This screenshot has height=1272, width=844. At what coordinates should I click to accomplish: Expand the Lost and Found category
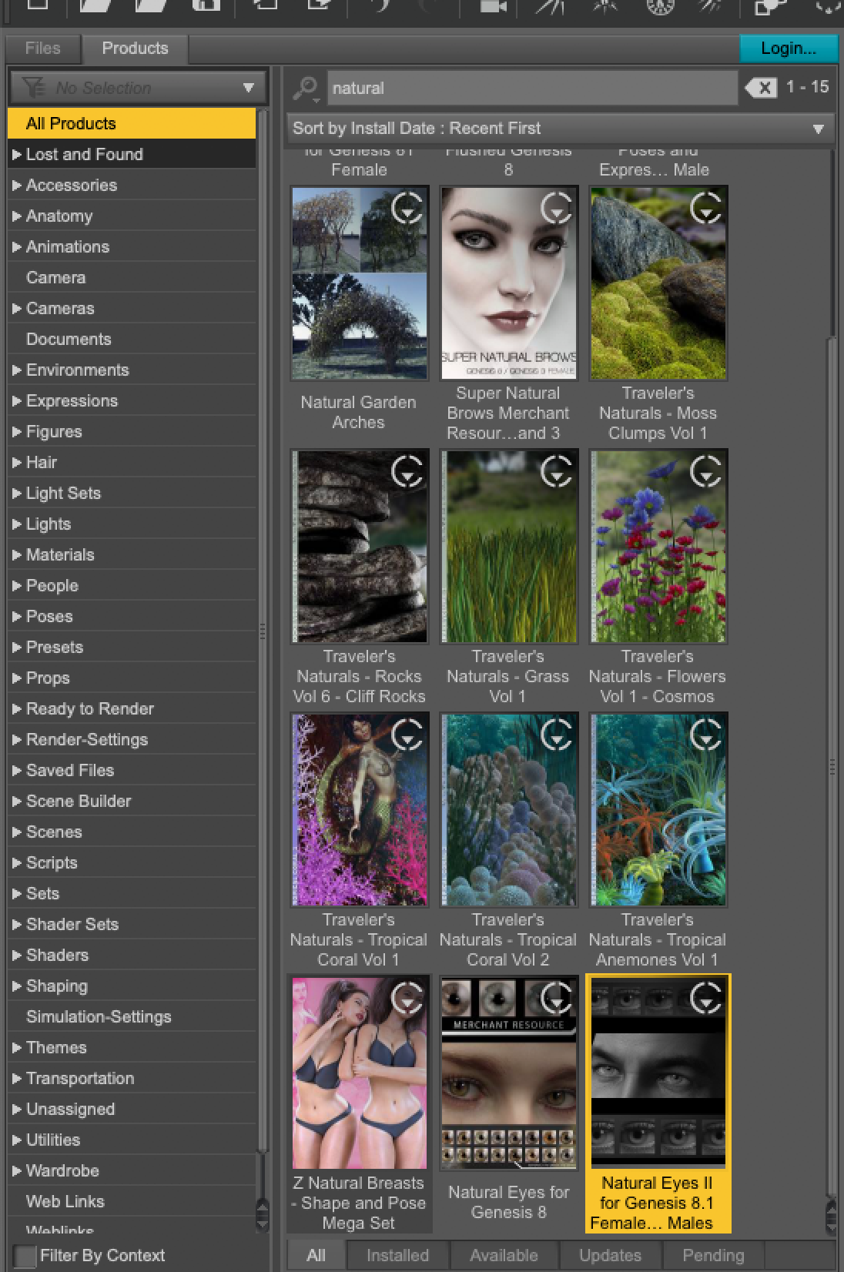click(17, 154)
